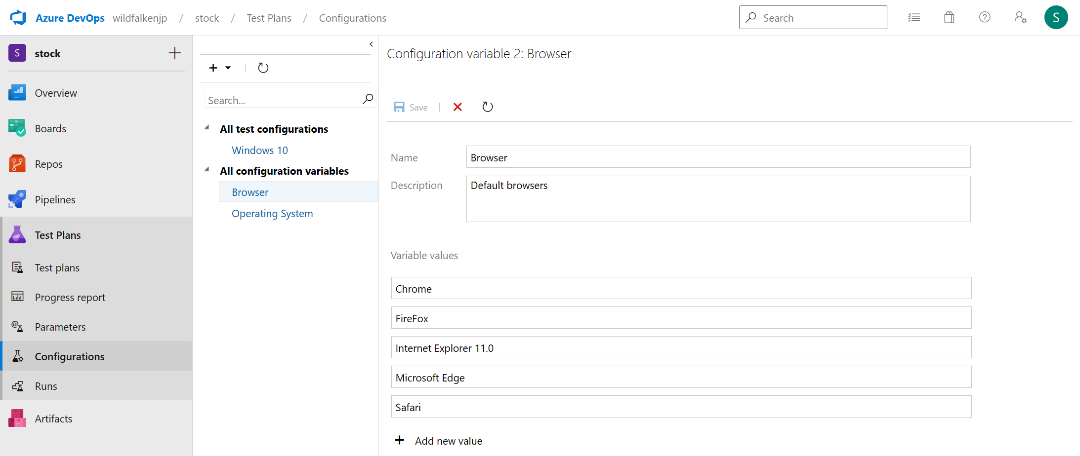Click the Azure DevOps text link

tap(70, 18)
